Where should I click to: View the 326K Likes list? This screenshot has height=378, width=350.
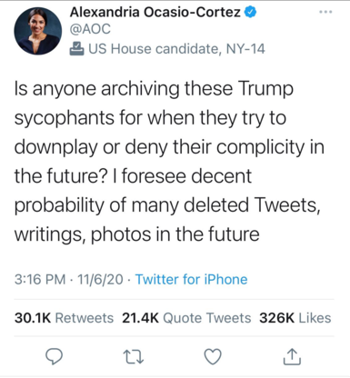click(295, 318)
